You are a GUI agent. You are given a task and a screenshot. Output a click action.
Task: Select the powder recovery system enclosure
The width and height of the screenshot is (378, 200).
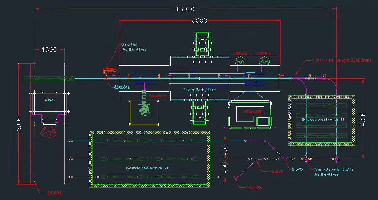[251, 114]
